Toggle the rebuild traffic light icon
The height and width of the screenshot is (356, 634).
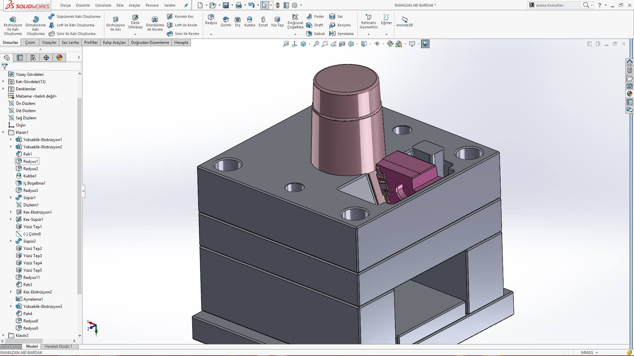pyautogui.click(x=278, y=5)
